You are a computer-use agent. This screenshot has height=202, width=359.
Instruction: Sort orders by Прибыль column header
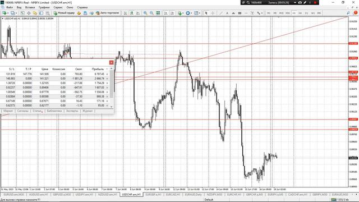coord(98,69)
